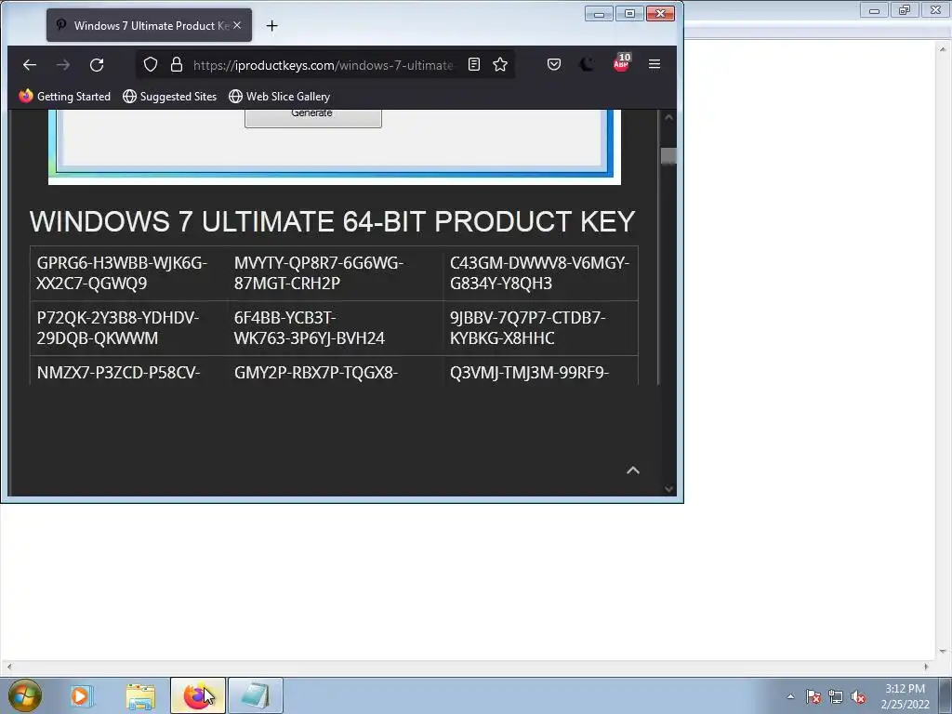Minimize the Firefox window

(599, 13)
